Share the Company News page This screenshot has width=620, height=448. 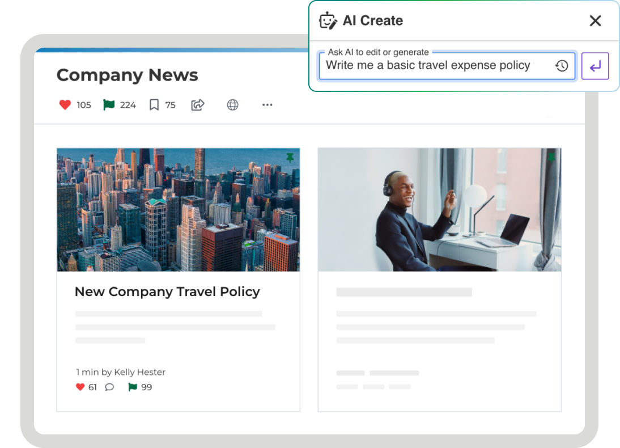(x=197, y=105)
